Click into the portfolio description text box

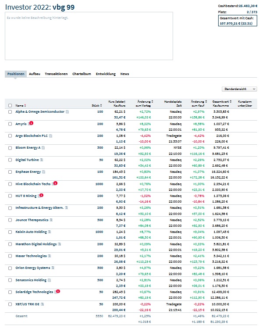(x=89, y=36)
